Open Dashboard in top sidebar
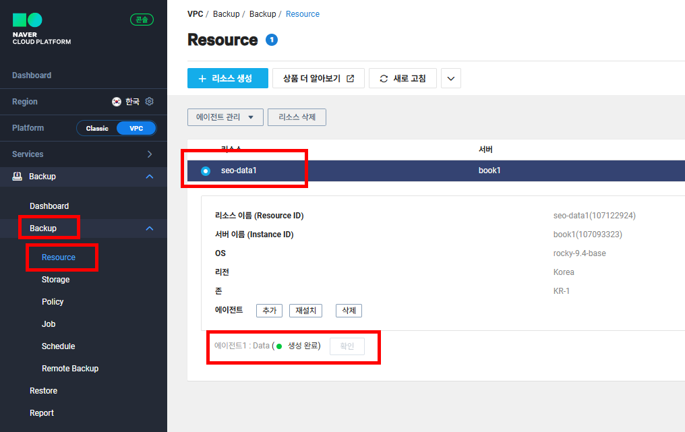This screenshot has height=432, width=685. [32, 75]
